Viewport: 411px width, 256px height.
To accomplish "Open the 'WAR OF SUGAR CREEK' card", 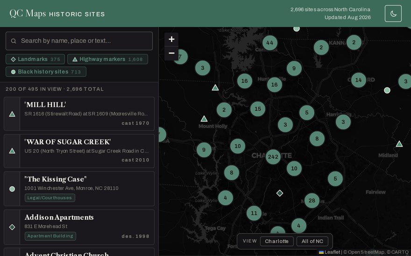I will (x=79, y=151).
